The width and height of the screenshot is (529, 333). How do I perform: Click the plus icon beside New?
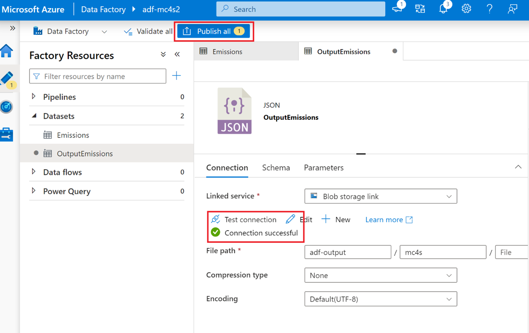(326, 219)
